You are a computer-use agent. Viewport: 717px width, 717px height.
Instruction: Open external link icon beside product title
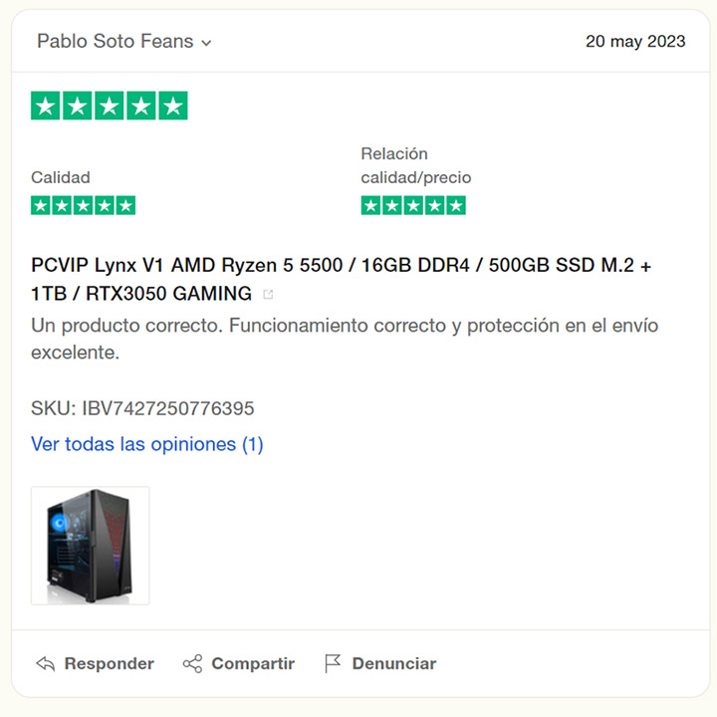coord(269,295)
